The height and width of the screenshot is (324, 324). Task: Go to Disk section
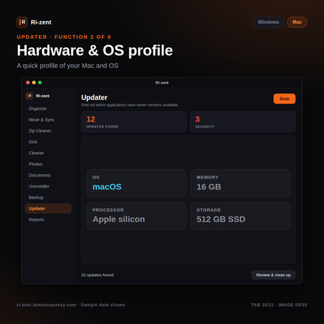click(48, 142)
